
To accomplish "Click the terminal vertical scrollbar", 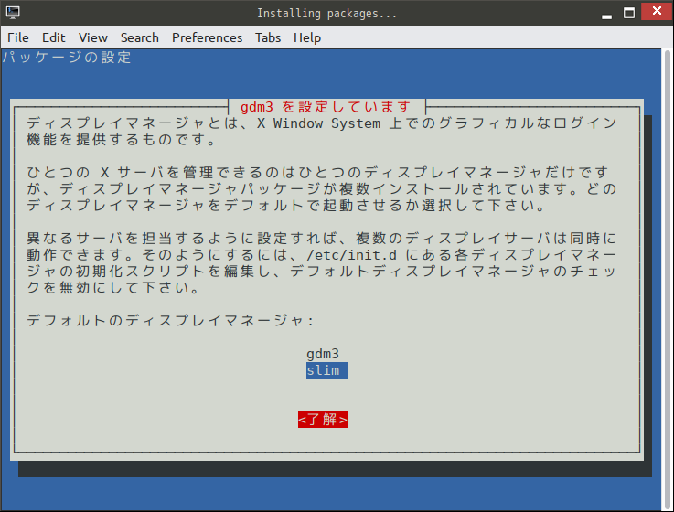I will point(667,280).
